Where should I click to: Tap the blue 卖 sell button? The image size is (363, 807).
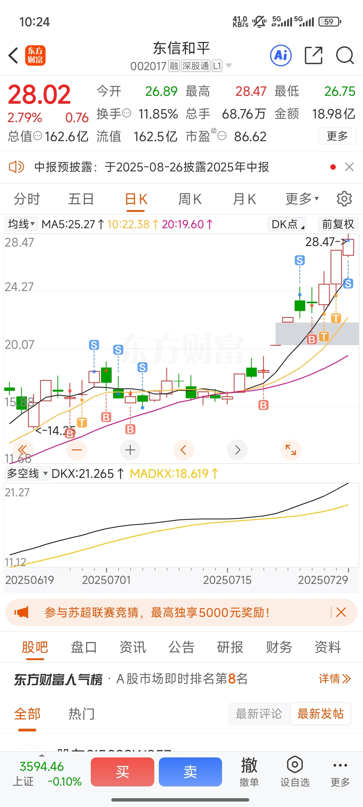click(x=190, y=772)
